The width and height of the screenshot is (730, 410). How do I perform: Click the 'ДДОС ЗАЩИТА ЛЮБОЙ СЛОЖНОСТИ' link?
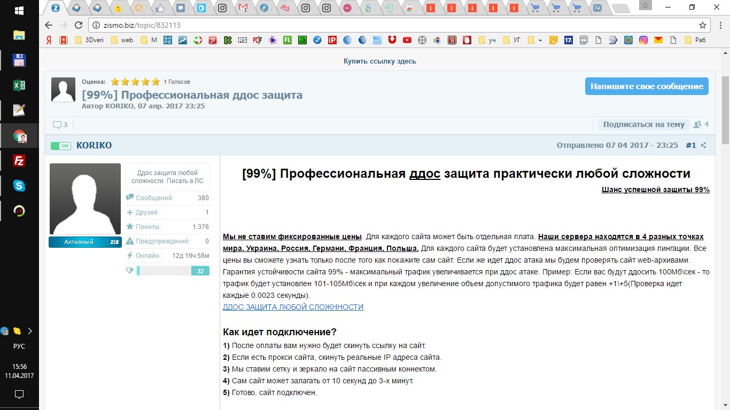(x=293, y=307)
